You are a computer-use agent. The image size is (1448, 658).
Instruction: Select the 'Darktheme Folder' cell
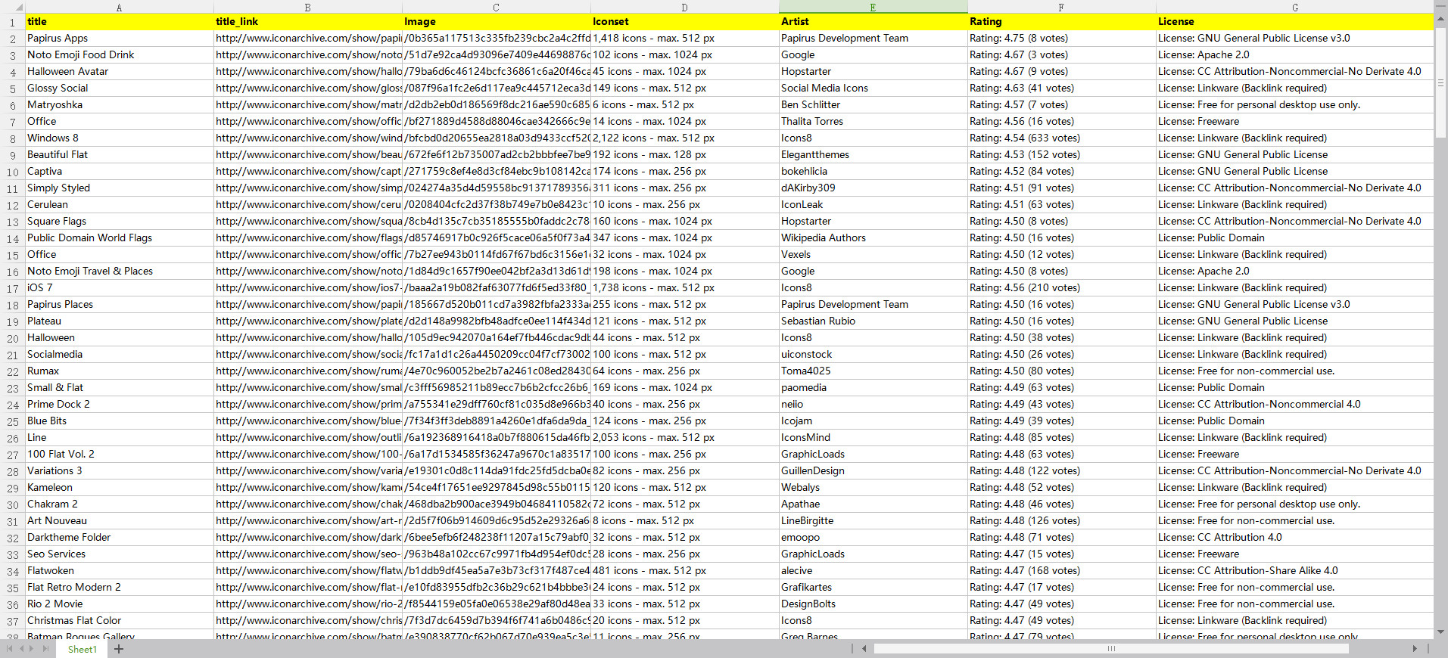click(x=119, y=538)
